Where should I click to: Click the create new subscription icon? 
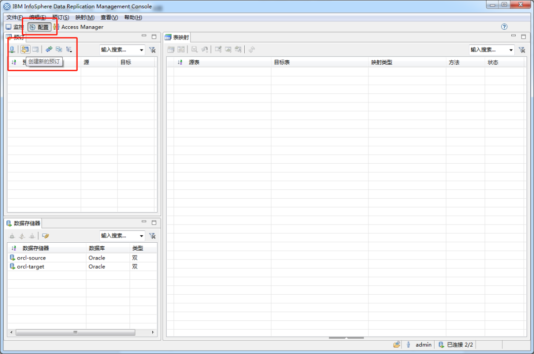(x=25, y=49)
